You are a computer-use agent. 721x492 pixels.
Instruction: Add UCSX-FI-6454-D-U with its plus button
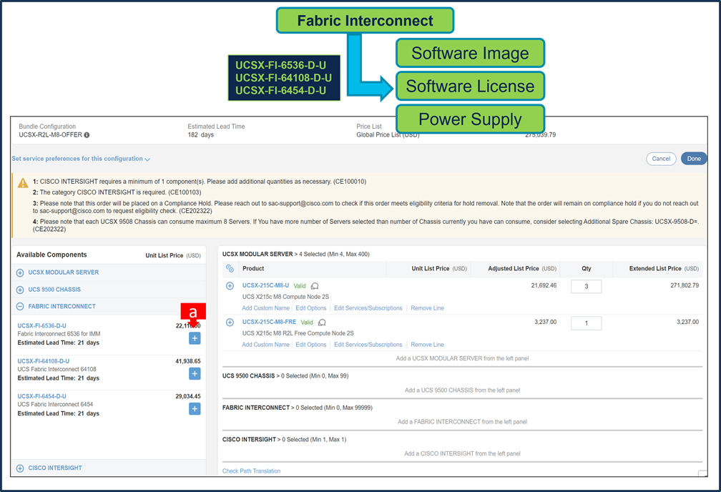195,409
